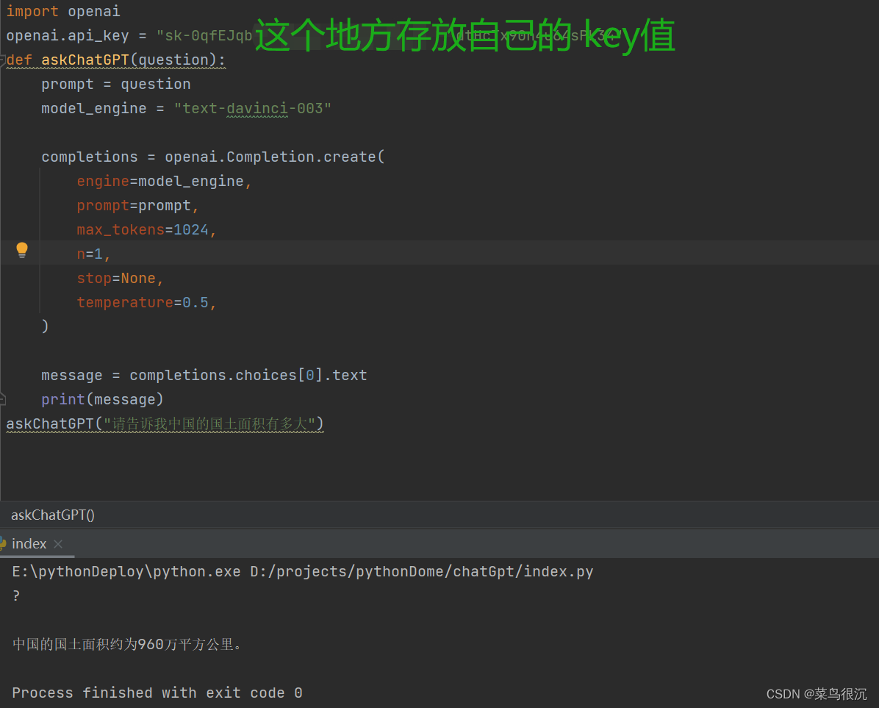Click the index.py path in console output
The height and width of the screenshot is (708, 879).
[x=422, y=572]
